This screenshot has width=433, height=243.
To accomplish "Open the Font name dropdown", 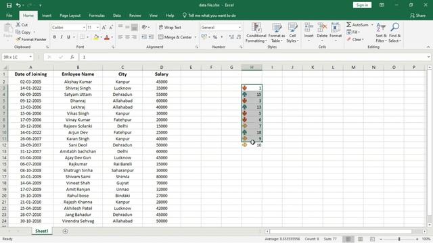I will (x=84, y=28).
